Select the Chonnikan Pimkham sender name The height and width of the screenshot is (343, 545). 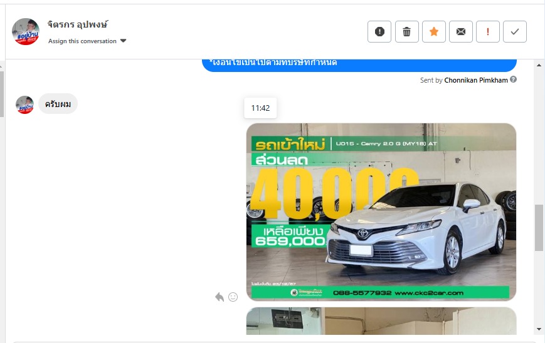pos(476,80)
